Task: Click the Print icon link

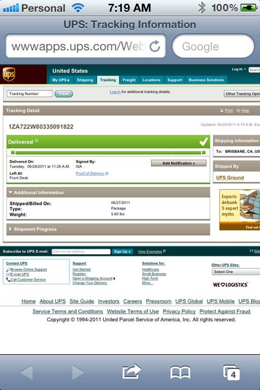Action: pos(226,111)
